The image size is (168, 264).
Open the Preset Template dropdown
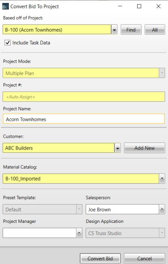coord(43,209)
